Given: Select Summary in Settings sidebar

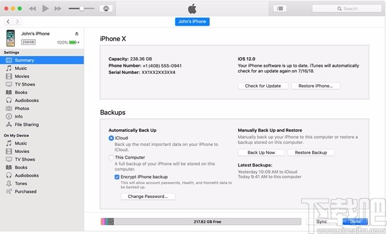Looking at the screenshot, I should coord(42,60).
